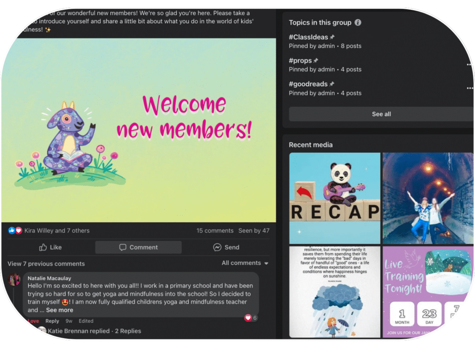This screenshot has width=475, height=348.
Task: Expand View 7 previous comments
Action: point(46,263)
